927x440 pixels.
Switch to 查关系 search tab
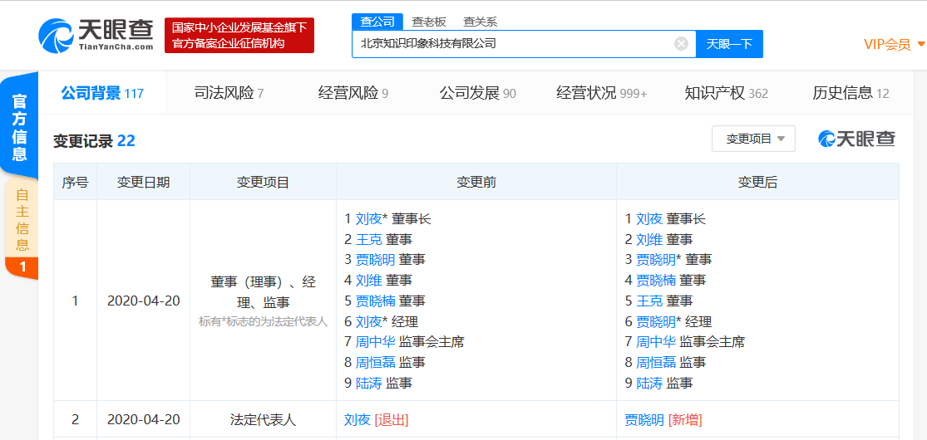tap(480, 22)
